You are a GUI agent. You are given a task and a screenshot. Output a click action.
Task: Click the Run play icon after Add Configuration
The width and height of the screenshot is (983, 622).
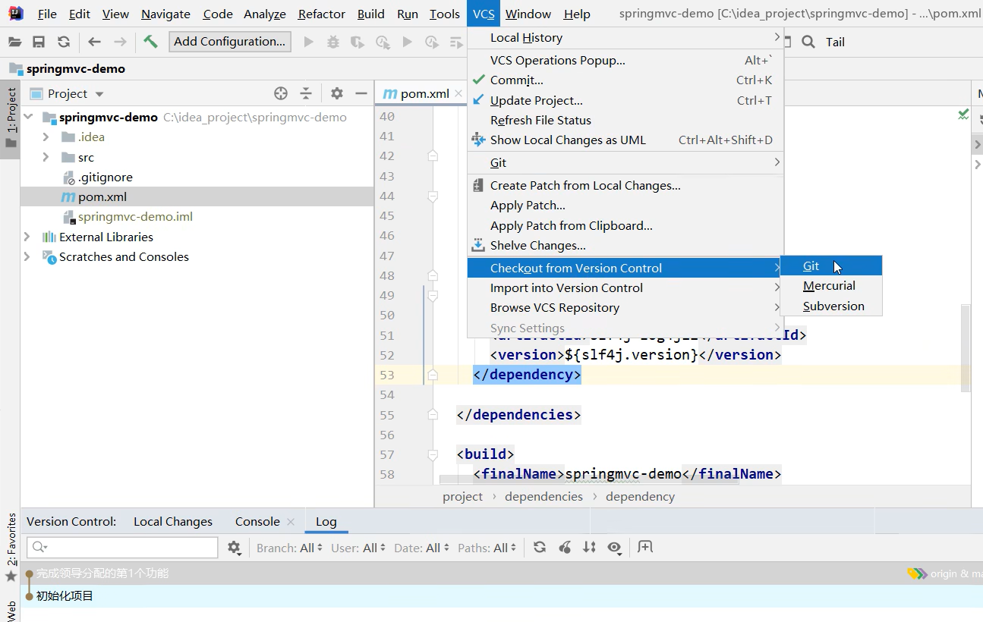click(x=308, y=42)
